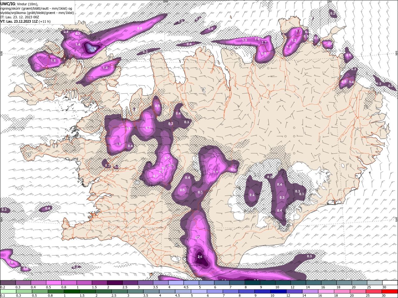Click the dark blue rain swatch between 10 and 12

coord(278,291)
